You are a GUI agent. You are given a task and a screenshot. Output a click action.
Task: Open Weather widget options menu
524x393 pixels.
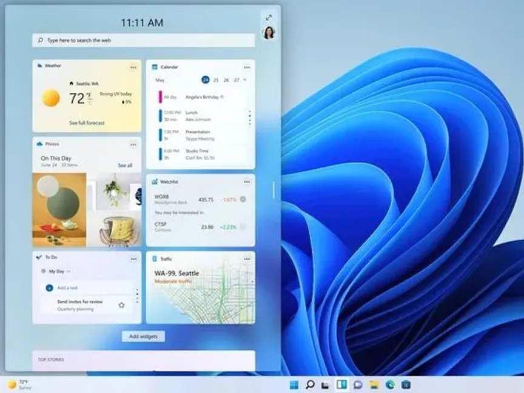click(133, 67)
